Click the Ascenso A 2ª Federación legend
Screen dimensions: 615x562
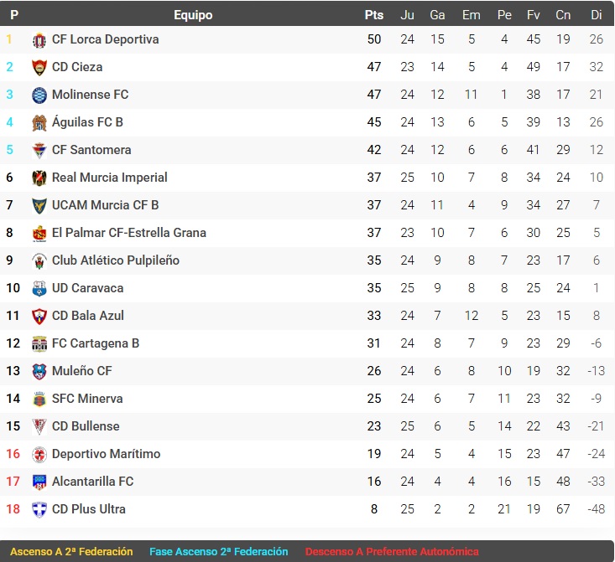coord(71,551)
